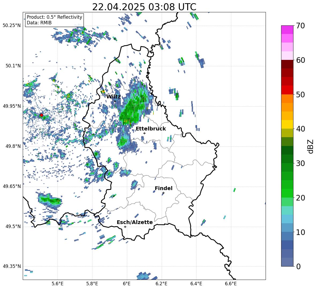Click the Wiltz station cross marker
This screenshot has height=289, width=317.
tap(115, 101)
